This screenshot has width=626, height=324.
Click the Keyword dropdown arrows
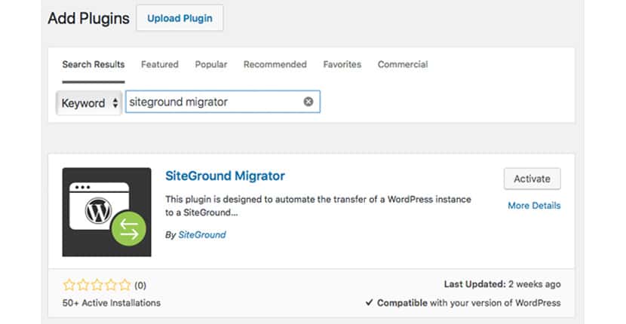click(115, 103)
